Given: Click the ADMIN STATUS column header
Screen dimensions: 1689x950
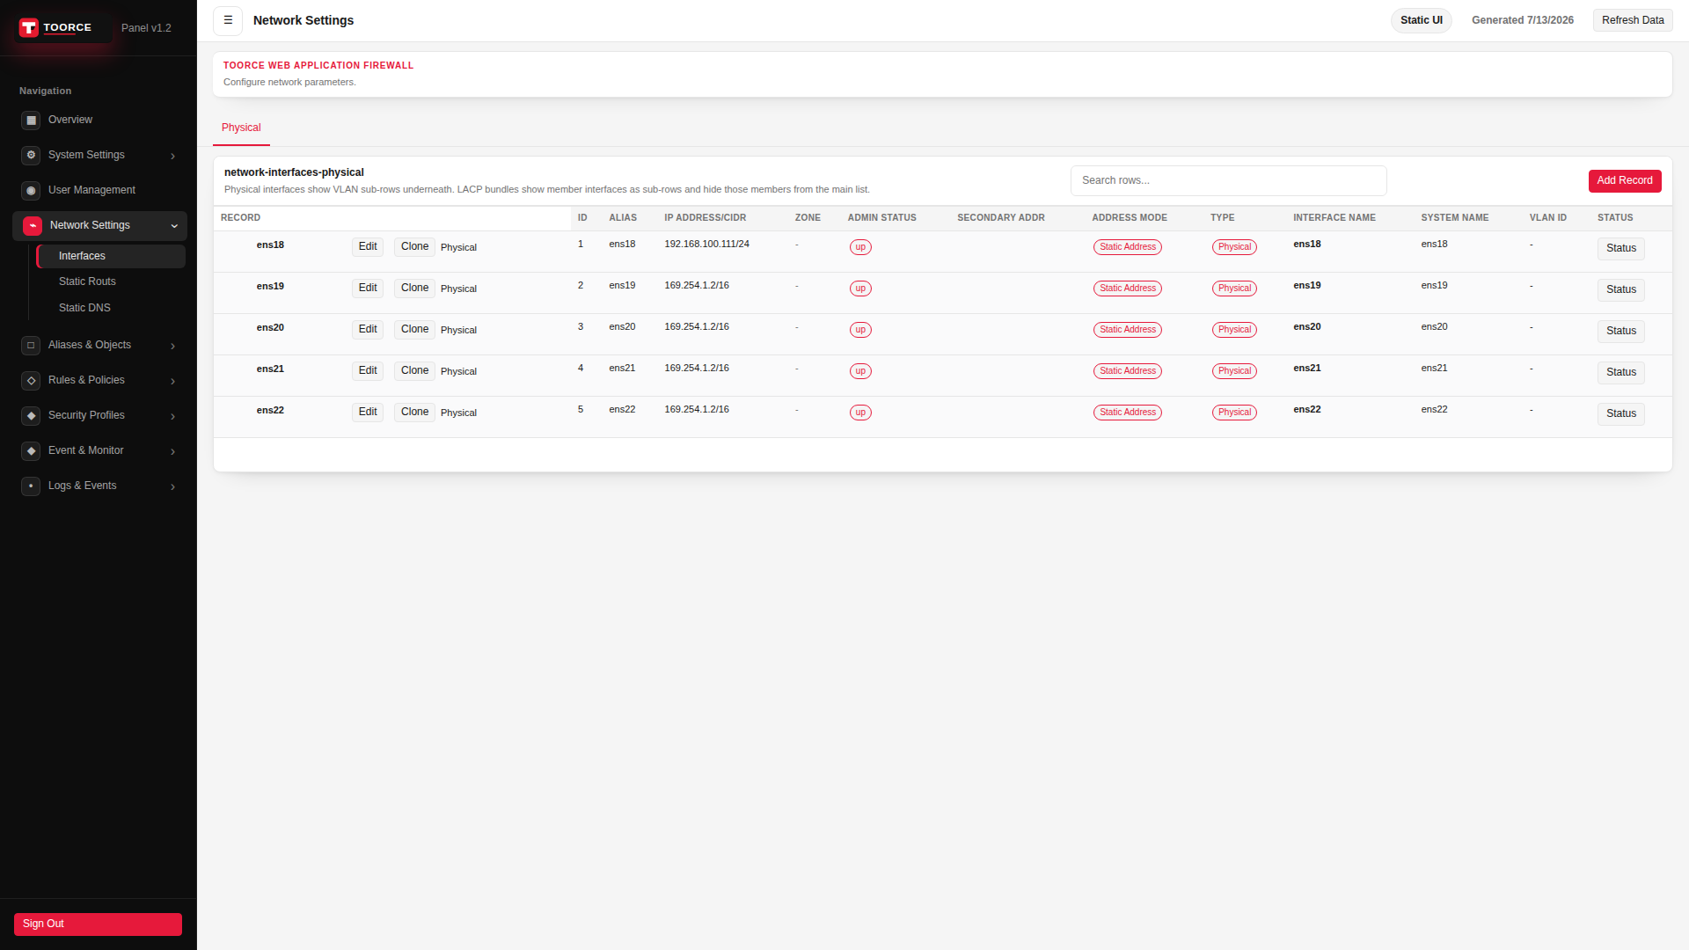Looking at the screenshot, I should [x=881, y=218].
